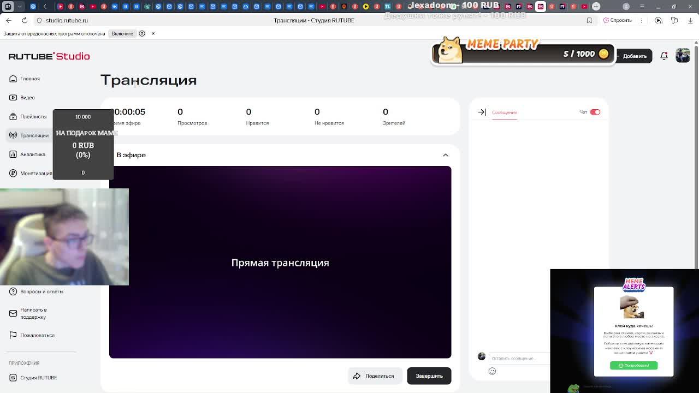Dismiss the malware protection notification bar

tap(153, 33)
